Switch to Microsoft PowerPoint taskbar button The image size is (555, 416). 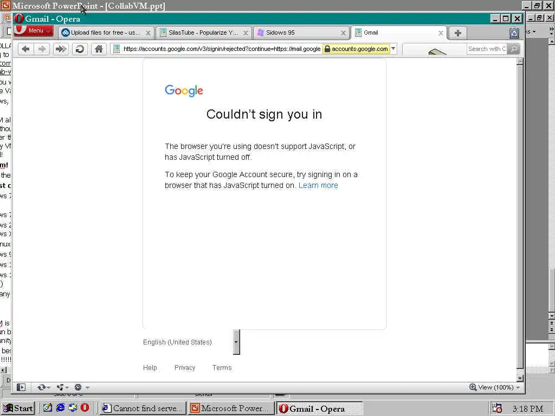tap(231, 408)
